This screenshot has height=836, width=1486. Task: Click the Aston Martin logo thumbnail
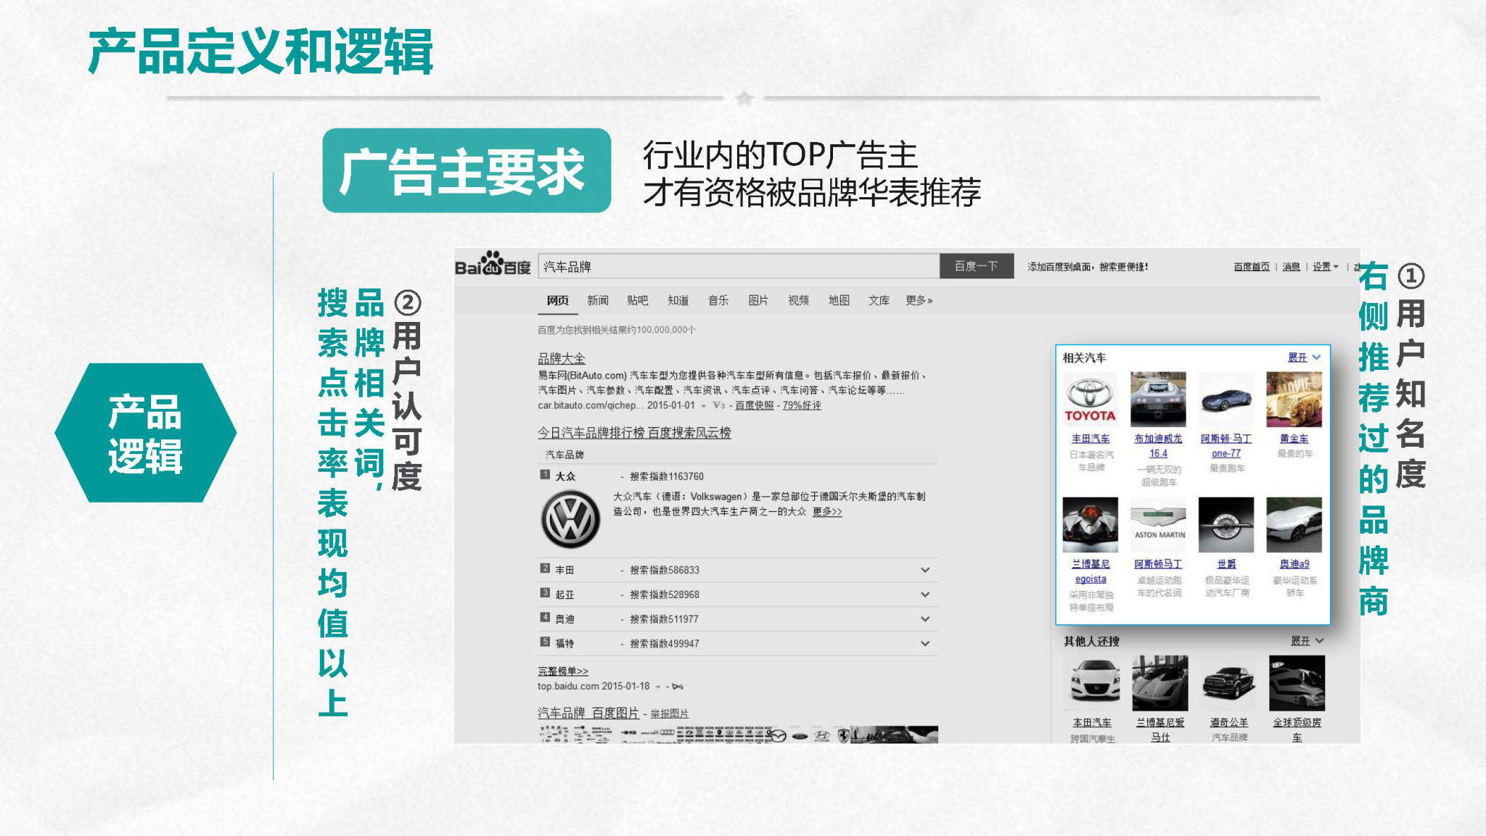pos(1158,524)
